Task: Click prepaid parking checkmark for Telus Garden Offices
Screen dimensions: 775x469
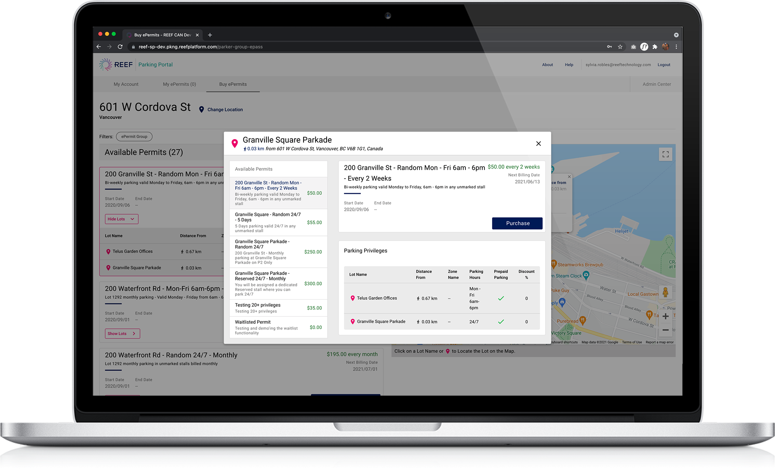Action: click(501, 298)
